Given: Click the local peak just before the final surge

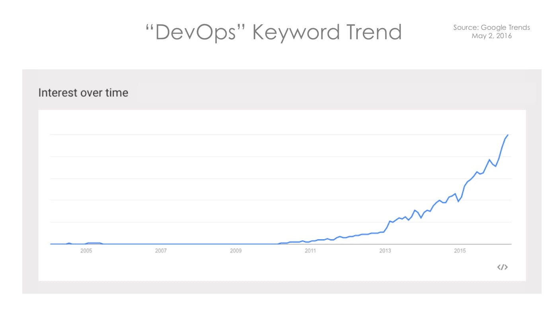Looking at the screenshot, I should (x=489, y=160).
